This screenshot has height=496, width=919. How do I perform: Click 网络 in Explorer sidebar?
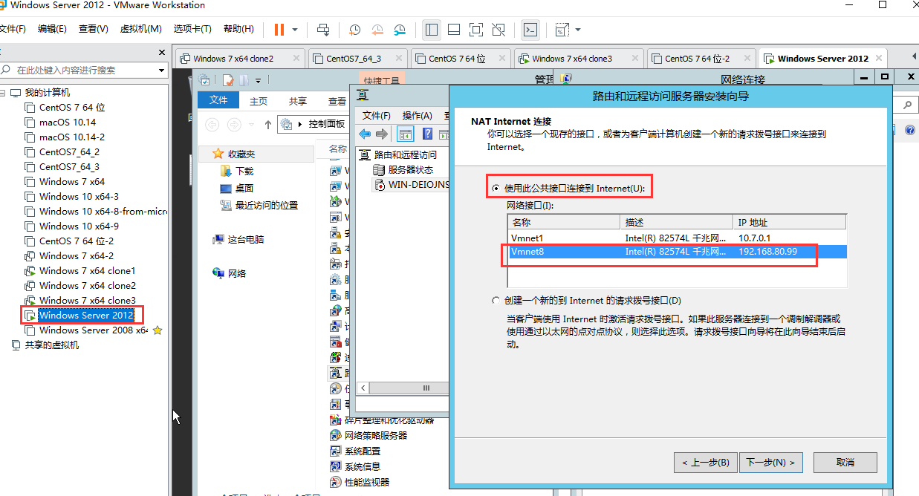[x=230, y=273]
